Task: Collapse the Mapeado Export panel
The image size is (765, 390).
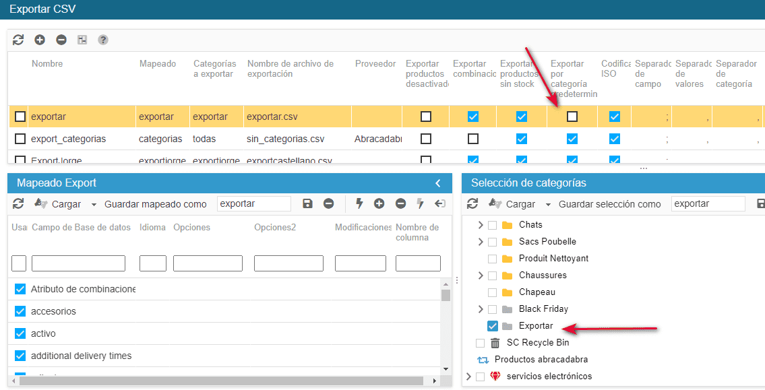Action: [x=438, y=183]
